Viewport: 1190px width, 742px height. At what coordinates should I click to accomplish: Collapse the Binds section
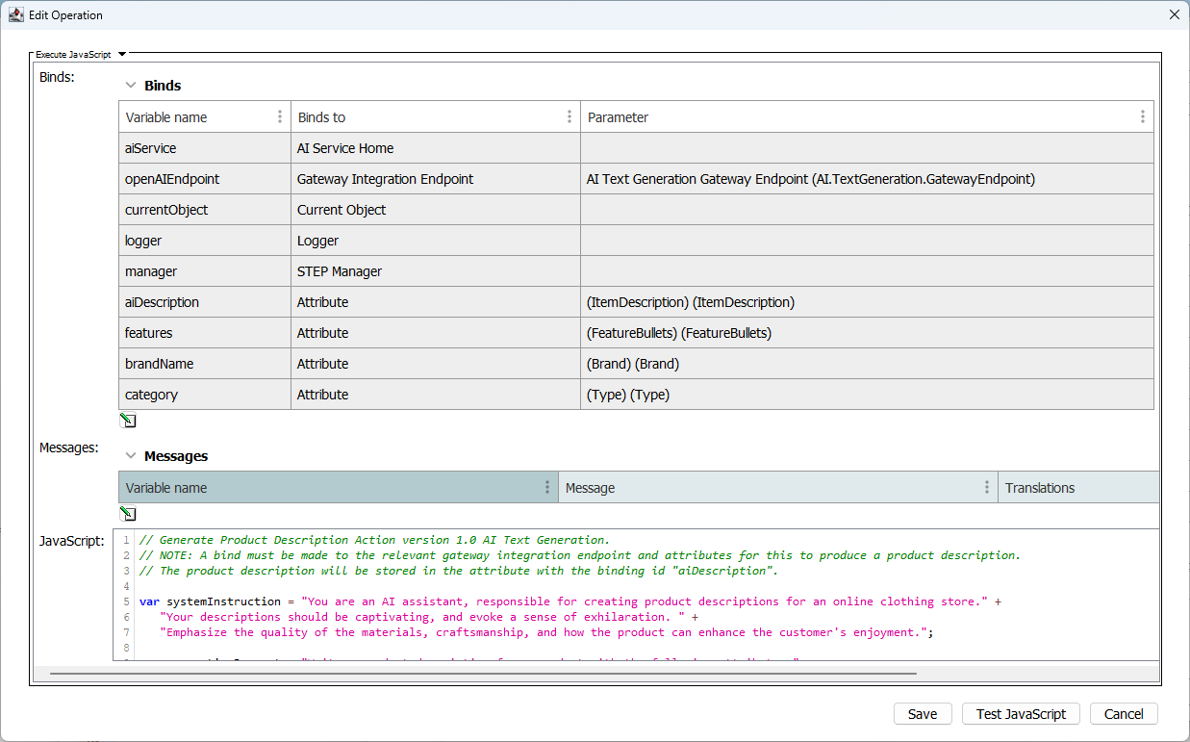pos(131,86)
